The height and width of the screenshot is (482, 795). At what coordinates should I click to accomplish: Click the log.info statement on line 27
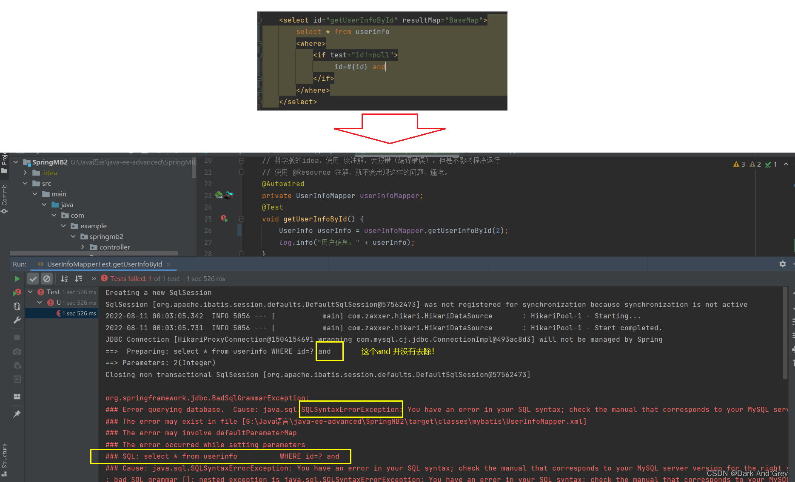tap(347, 242)
